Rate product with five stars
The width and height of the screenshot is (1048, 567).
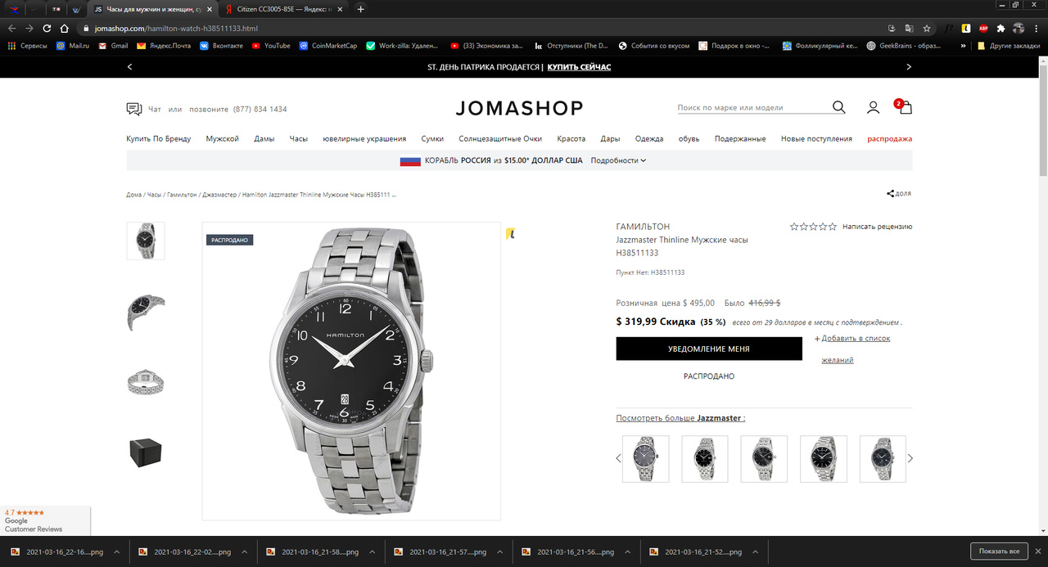pyautogui.click(x=833, y=227)
